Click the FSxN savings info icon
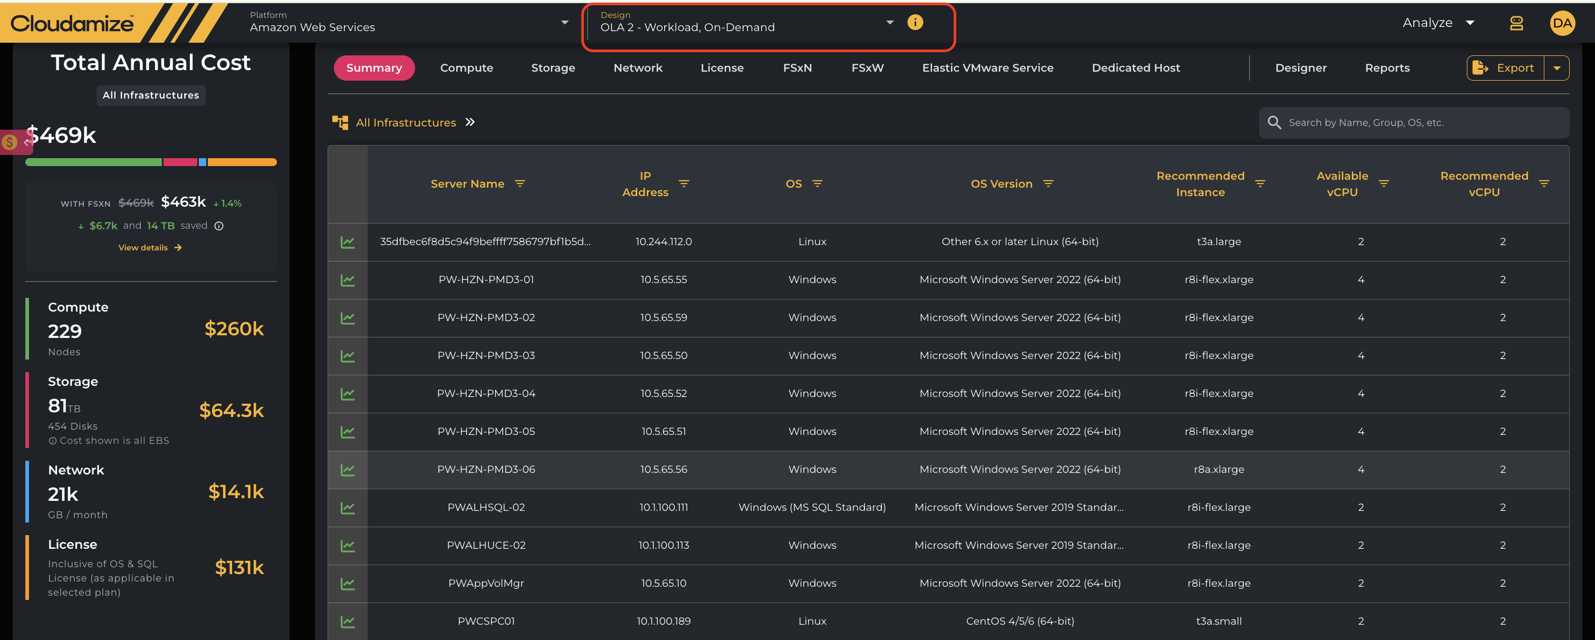Screen dimensions: 1595x640 218,226
